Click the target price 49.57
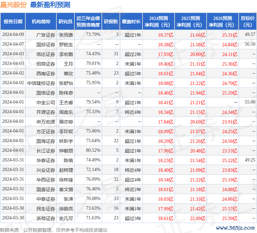Image resolution: width=257 pixels, height=233 pixels. point(250,34)
